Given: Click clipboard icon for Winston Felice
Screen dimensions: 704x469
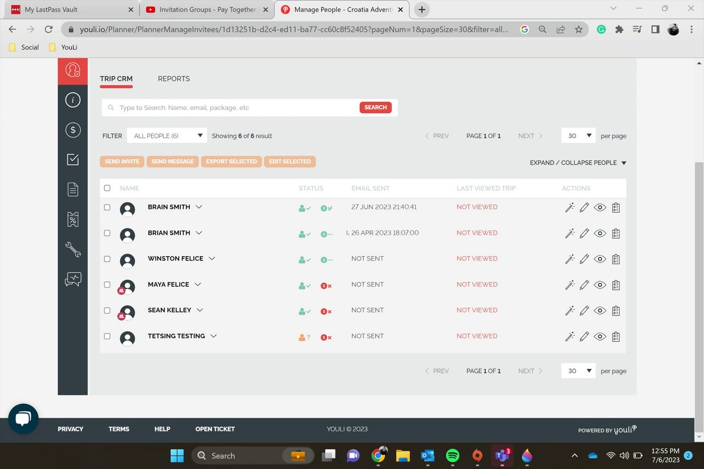Looking at the screenshot, I should point(616,259).
